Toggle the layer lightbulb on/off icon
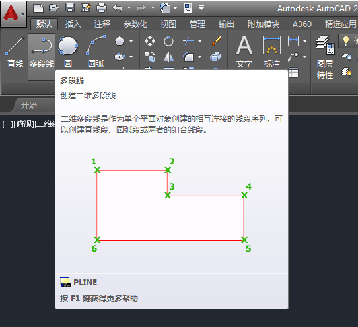 click(x=346, y=41)
